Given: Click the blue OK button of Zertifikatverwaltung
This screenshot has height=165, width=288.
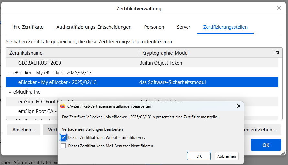Looking at the screenshot, I should pyautogui.click(x=266, y=145).
